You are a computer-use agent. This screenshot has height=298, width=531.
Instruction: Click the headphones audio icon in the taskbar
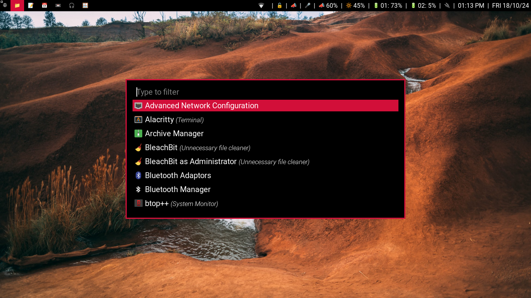pos(72,6)
